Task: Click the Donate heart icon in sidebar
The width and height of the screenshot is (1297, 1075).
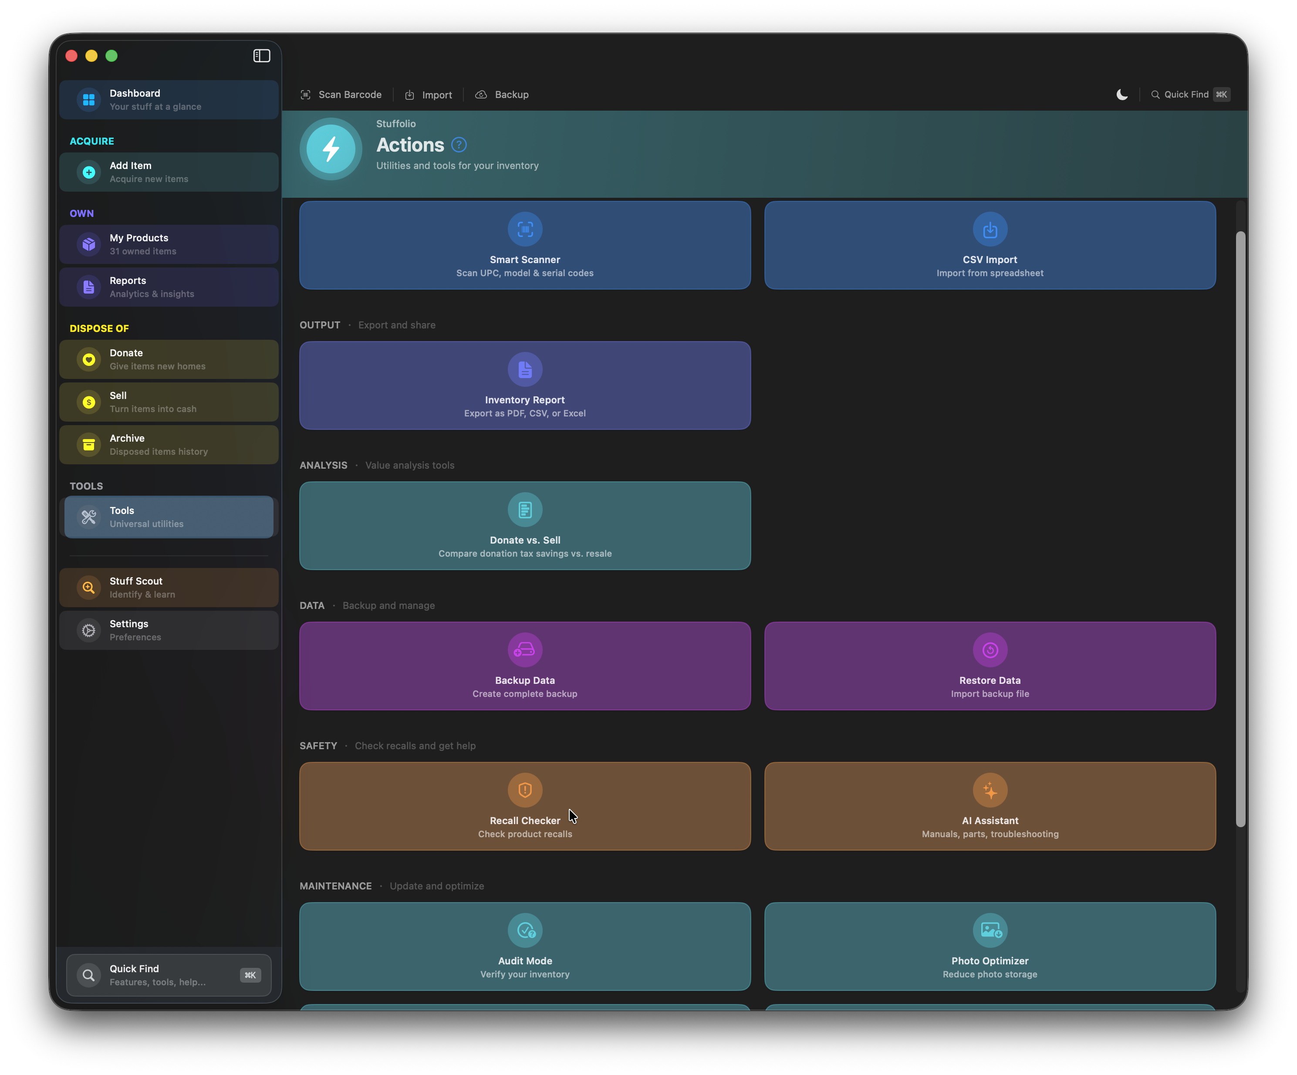Action: tap(88, 359)
